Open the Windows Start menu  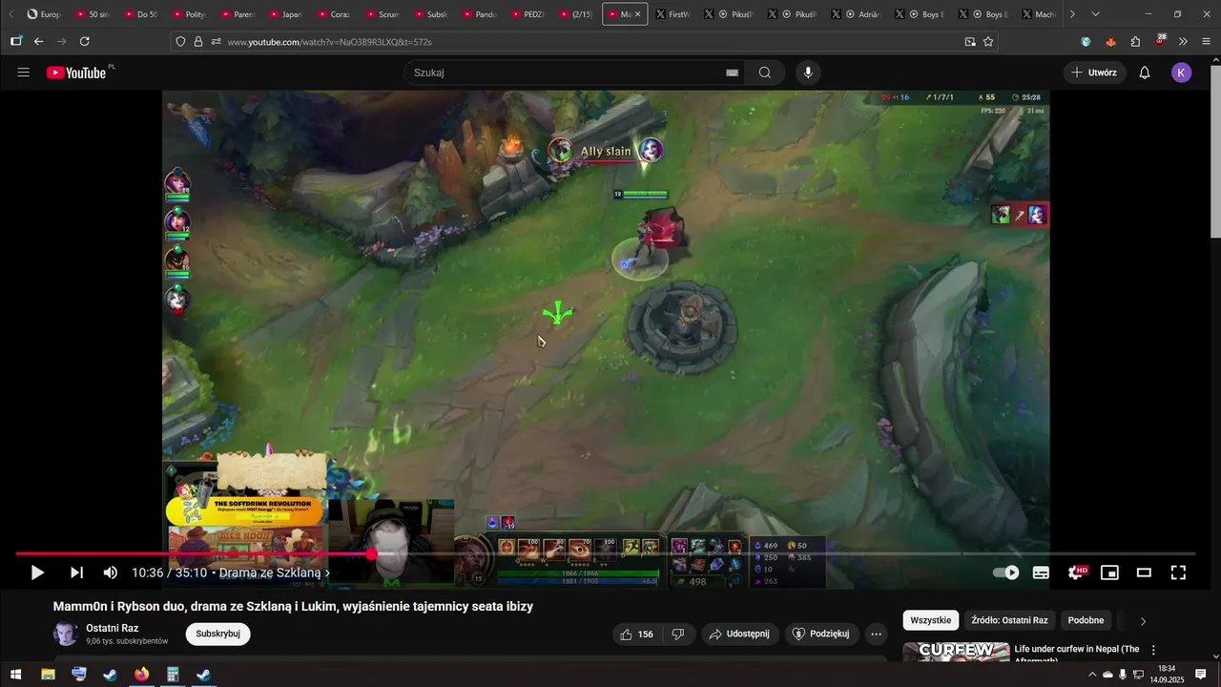pyautogui.click(x=15, y=675)
